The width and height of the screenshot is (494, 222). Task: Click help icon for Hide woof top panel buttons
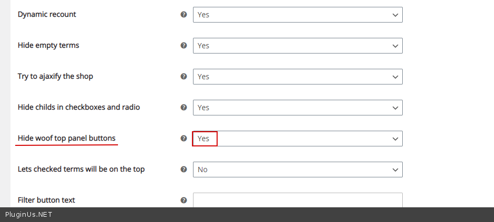coord(184,139)
